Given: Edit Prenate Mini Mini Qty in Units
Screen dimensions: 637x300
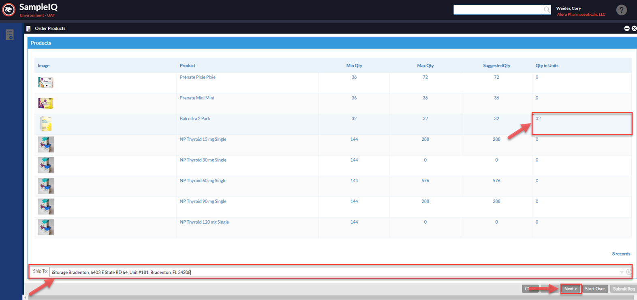Looking at the screenshot, I should tap(582, 103).
